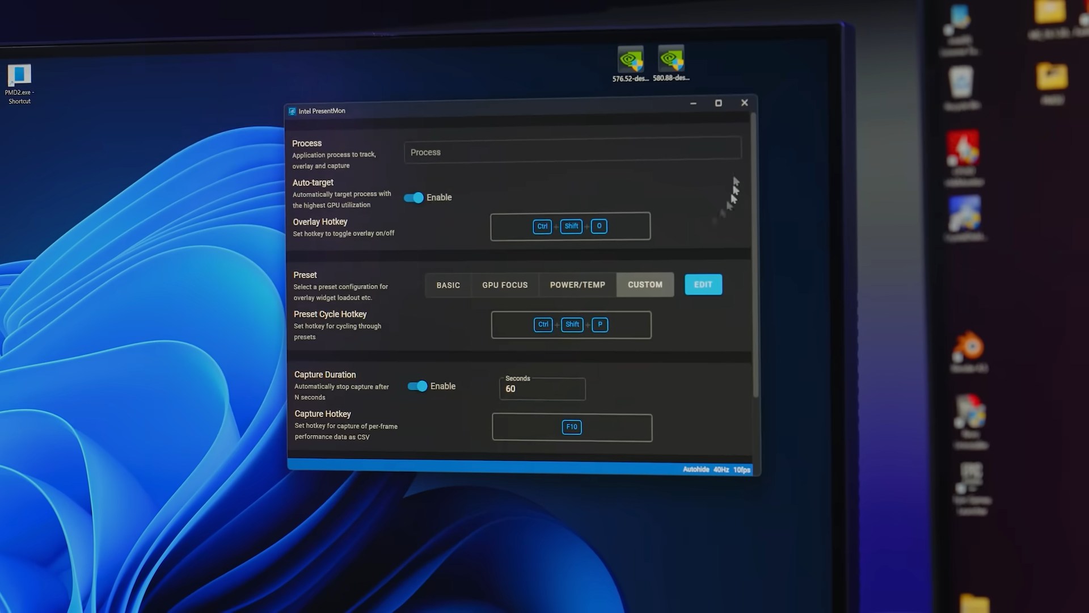Click the Intel PresentMon title bar icon
This screenshot has width=1089, height=613.
pyautogui.click(x=292, y=111)
